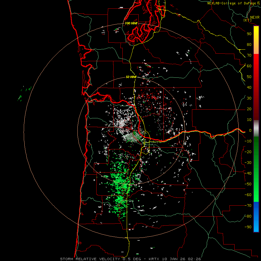Pick the blue band at the color bar's bottom

coord(256,217)
